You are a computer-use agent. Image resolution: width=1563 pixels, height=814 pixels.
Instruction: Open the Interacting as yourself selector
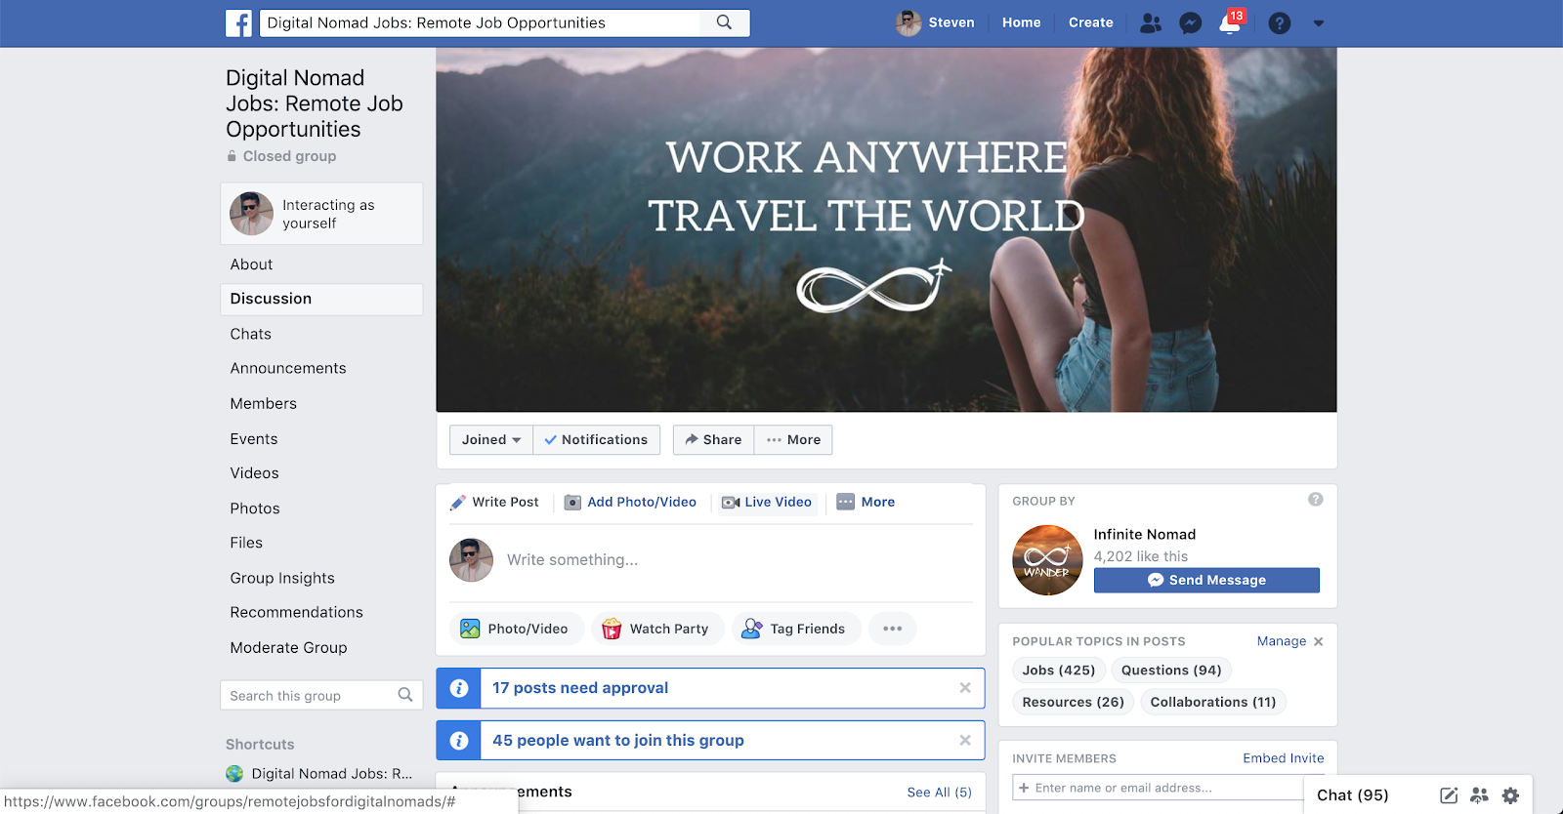tap(321, 214)
